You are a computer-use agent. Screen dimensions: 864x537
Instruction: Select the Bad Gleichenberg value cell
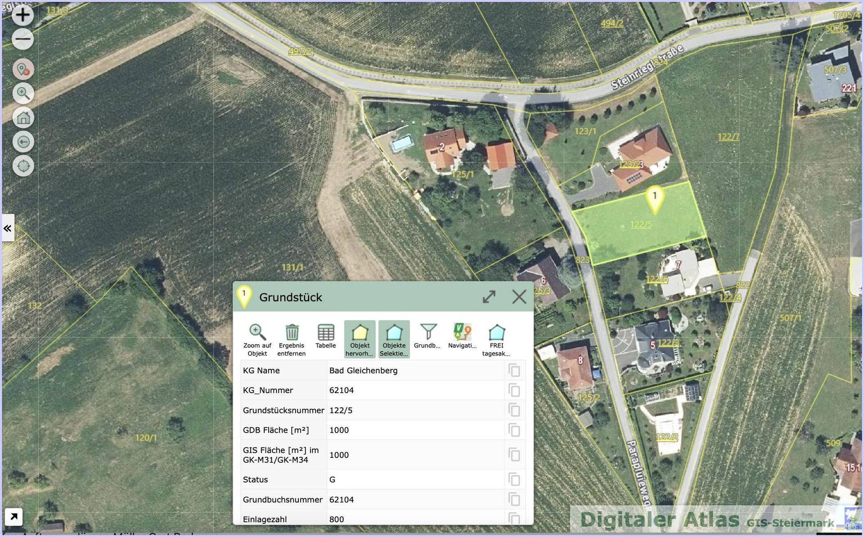[x=415, y=371]
